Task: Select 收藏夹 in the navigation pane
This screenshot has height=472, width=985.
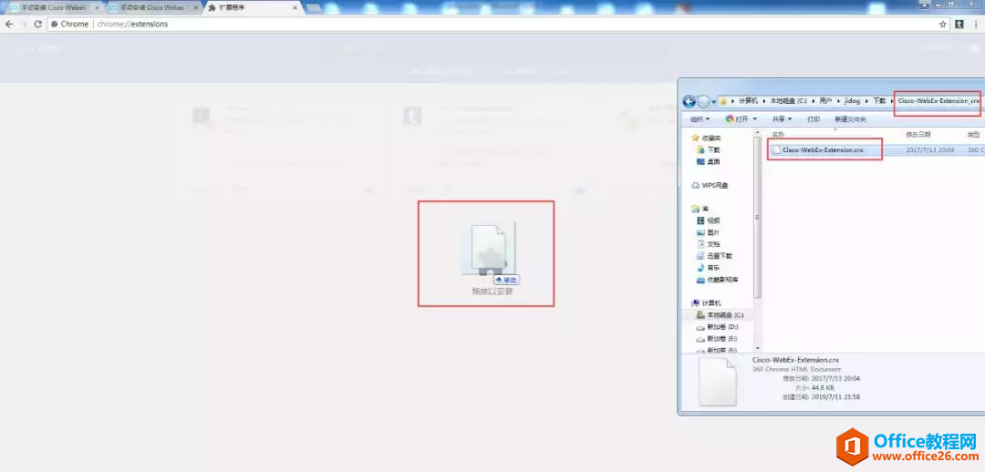Action: point(707,138)
